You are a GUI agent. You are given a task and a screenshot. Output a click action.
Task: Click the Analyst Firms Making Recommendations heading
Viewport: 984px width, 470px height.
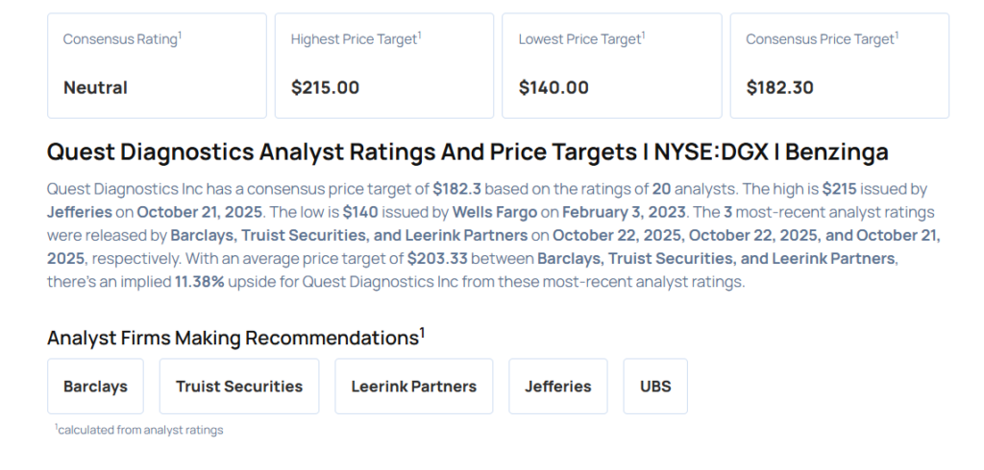pyautogui.click(x=232, y=338)
